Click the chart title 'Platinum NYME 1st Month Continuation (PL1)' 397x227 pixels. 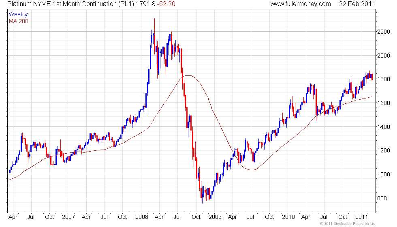click(x=70, y=4)
